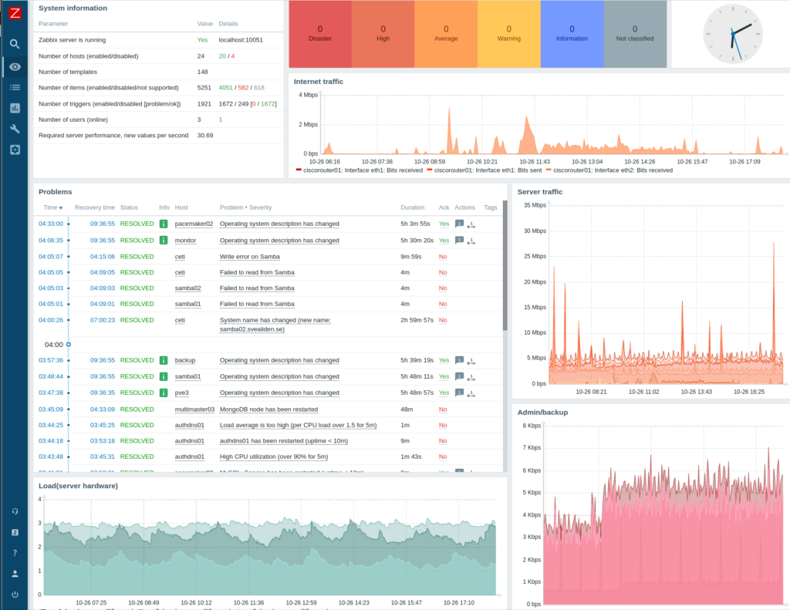
Task: Open message action icon on monitor row
Action: click(x=459, y=240)
